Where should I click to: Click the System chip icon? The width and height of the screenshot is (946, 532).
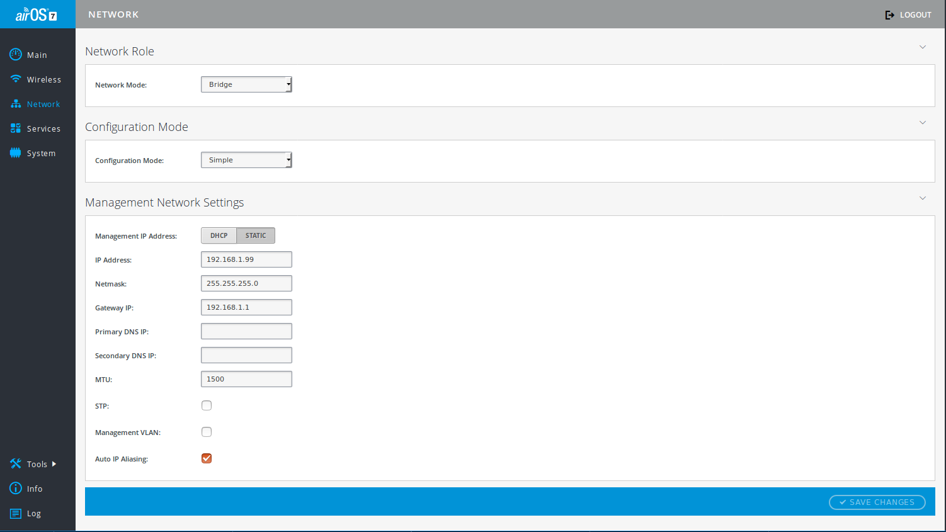tap(16, 153)
